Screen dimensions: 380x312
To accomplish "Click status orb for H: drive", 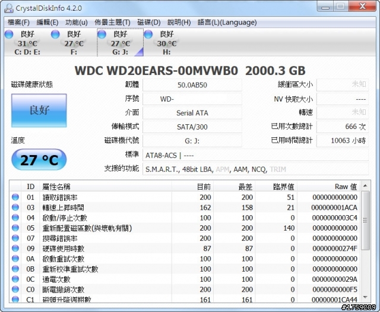I will point(148,34).
